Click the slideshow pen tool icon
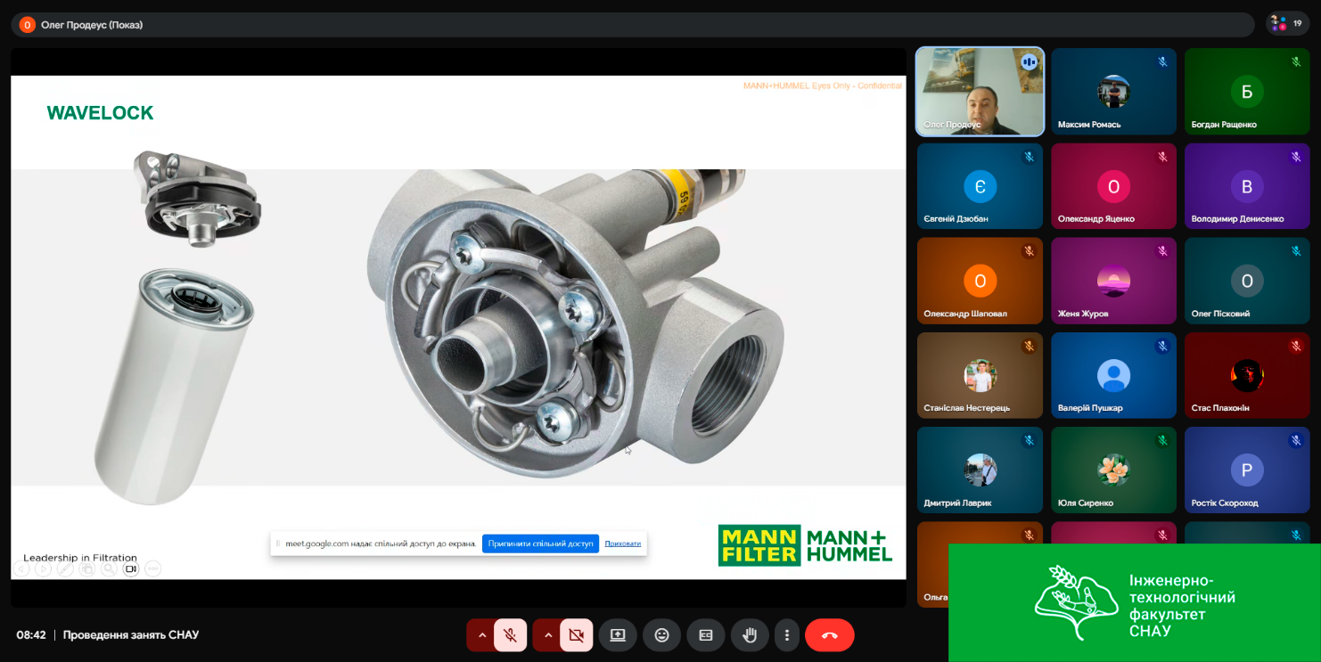This screenshot has height=662, width=1321. [x=65, y=568]
